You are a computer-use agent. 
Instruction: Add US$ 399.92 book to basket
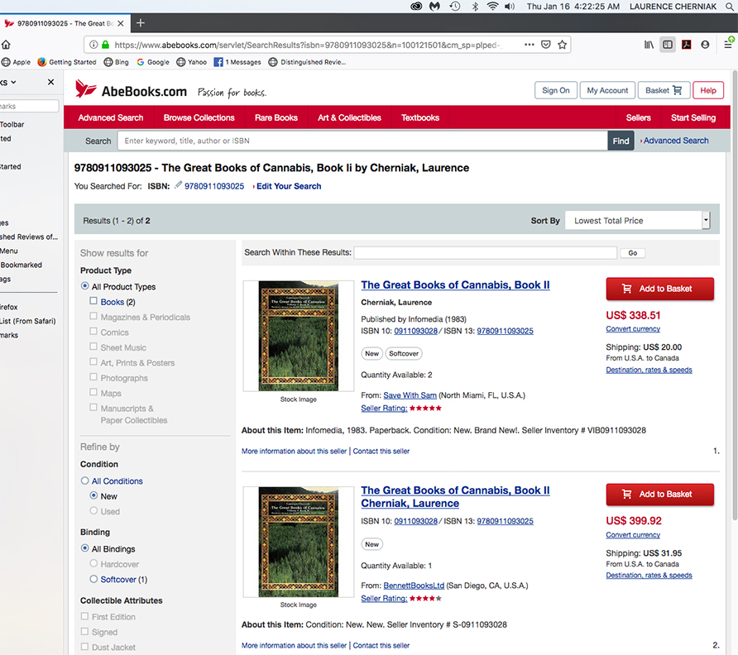660,494
